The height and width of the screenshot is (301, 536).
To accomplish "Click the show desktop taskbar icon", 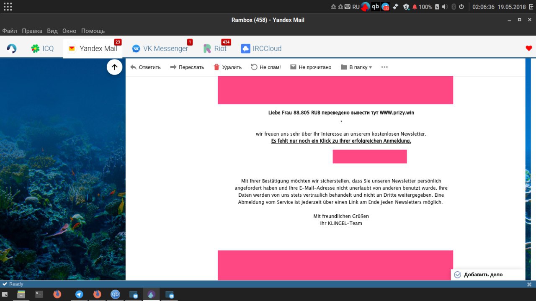I will pos(5,294).
